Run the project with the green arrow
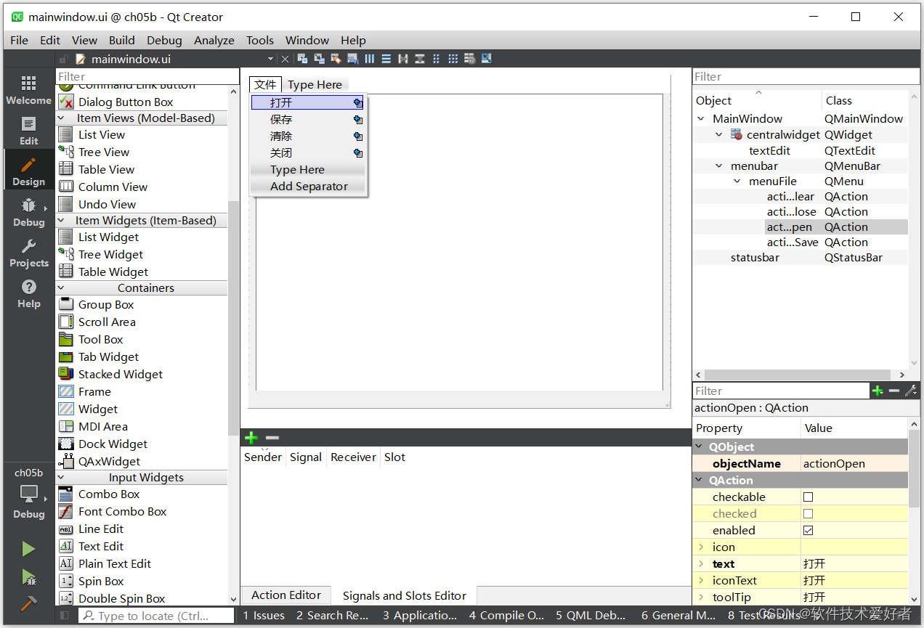 [x=28, y=549]
